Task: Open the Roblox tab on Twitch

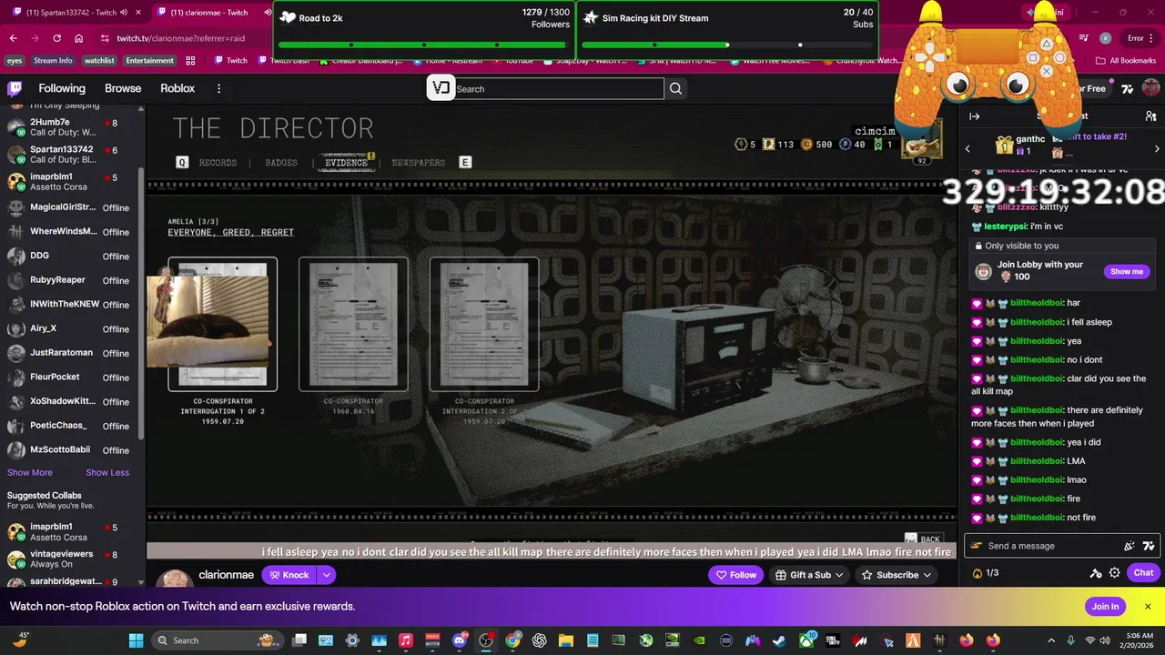Action: (x=177, y=88)
